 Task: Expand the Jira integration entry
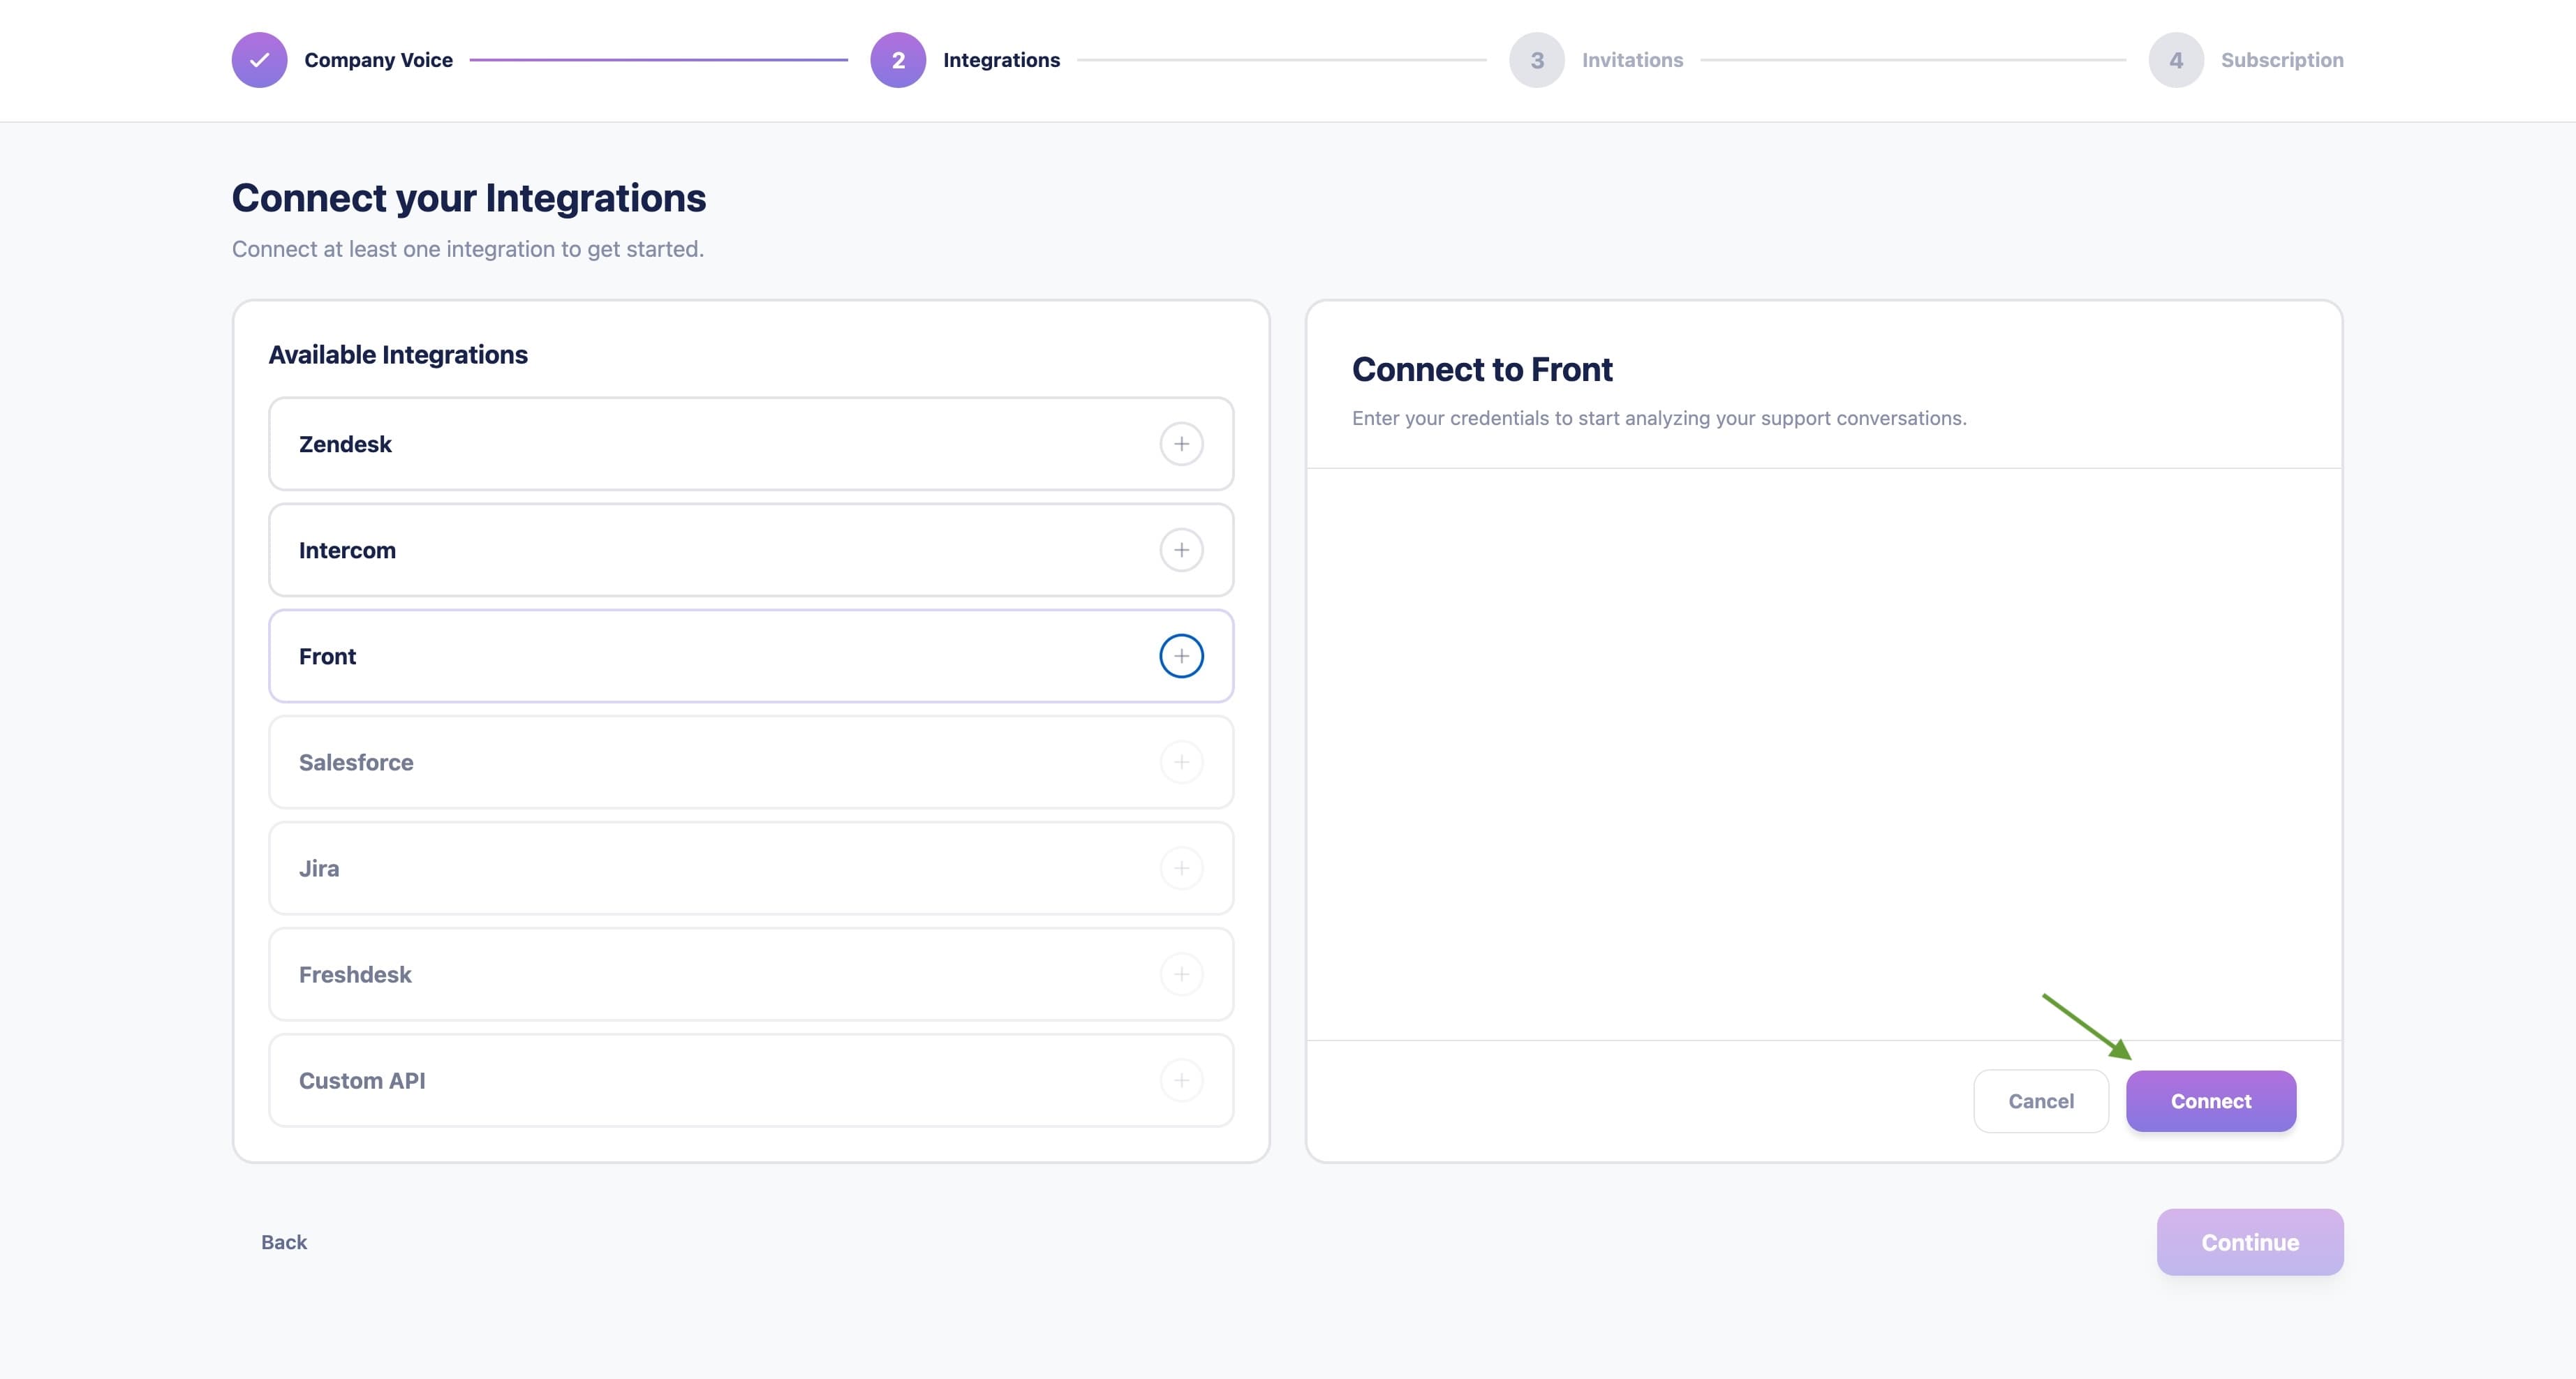(x=700, y=868)
